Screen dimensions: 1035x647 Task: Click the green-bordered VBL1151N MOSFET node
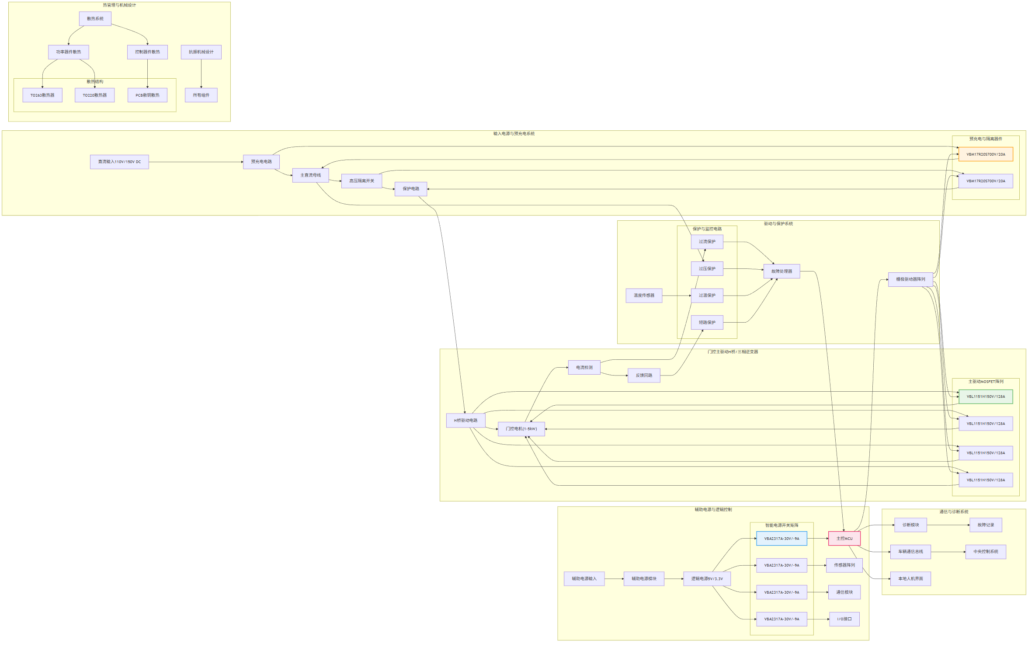pyautogui.click(x=986, y=397)
